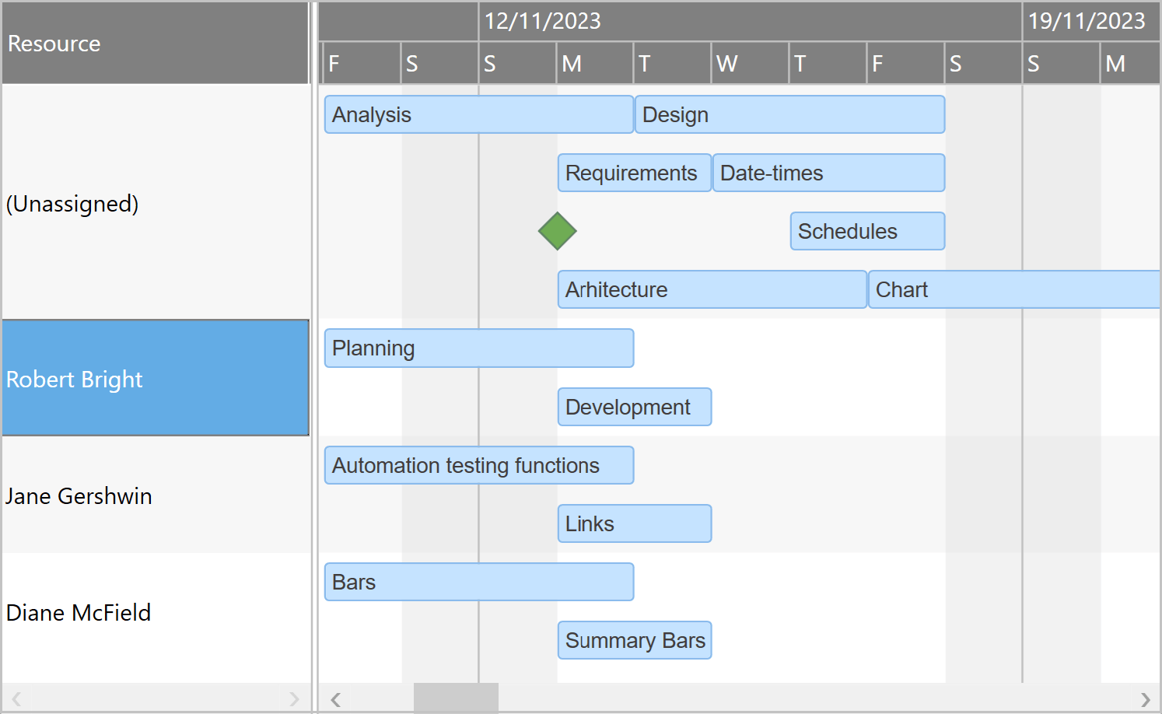Click the Development task bar

coord(634,406)
